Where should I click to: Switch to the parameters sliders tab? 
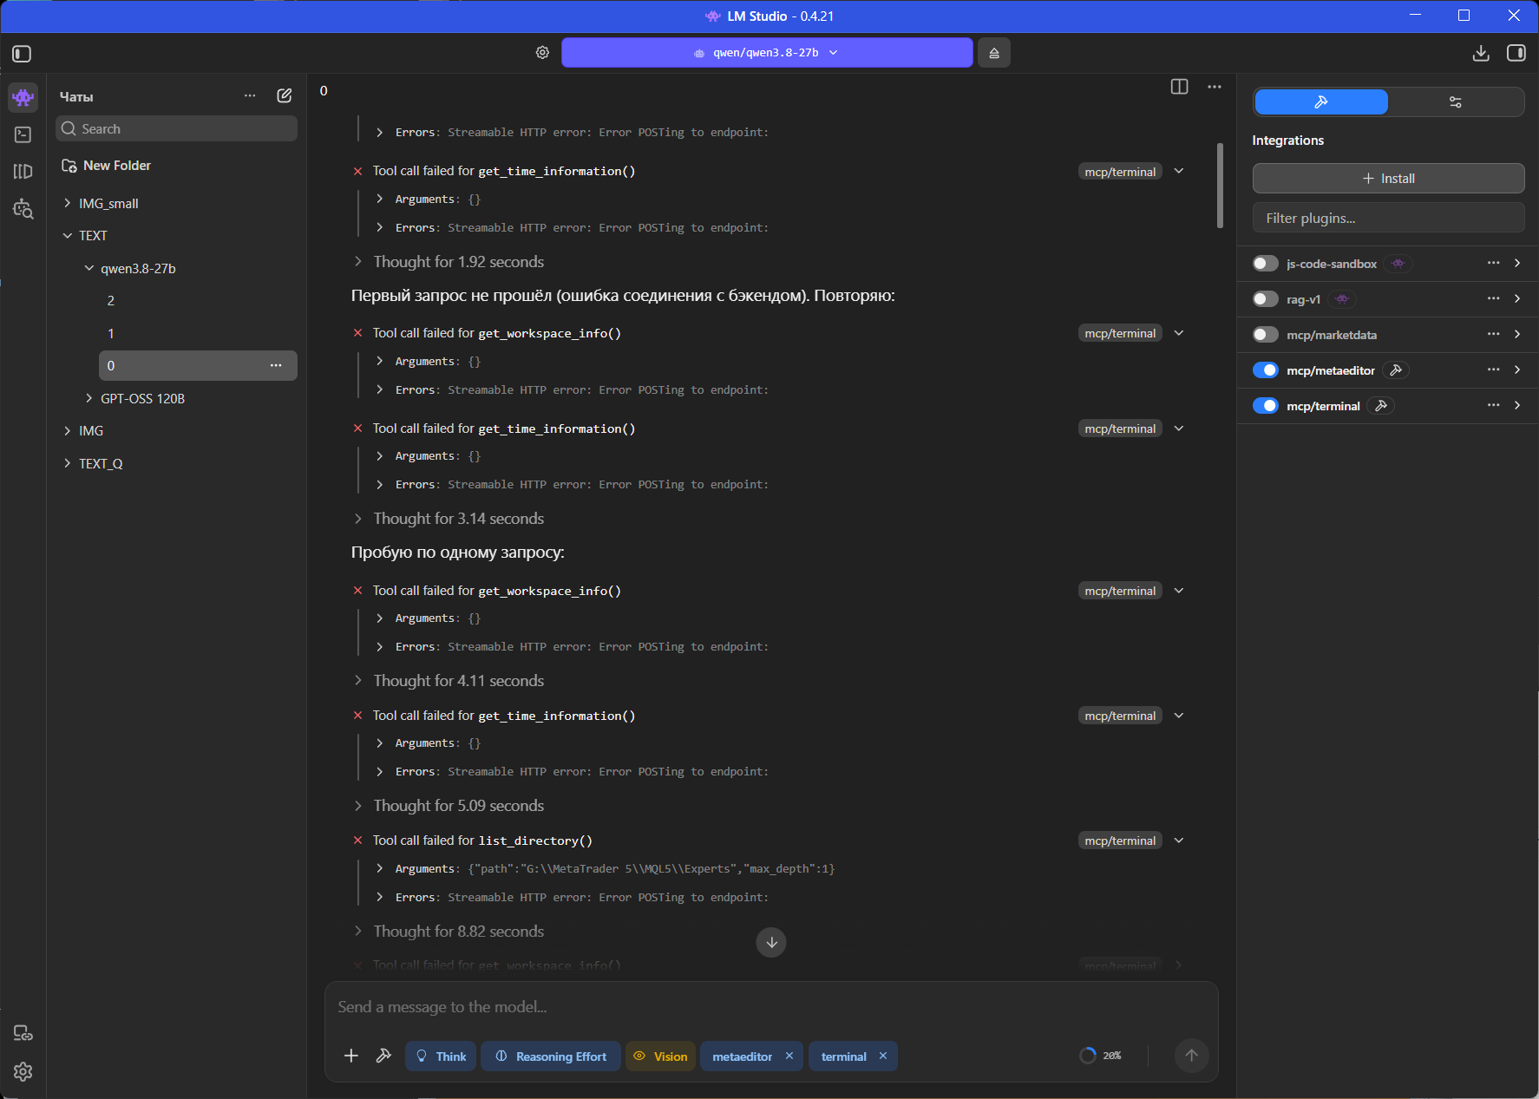coord(1455,102)
